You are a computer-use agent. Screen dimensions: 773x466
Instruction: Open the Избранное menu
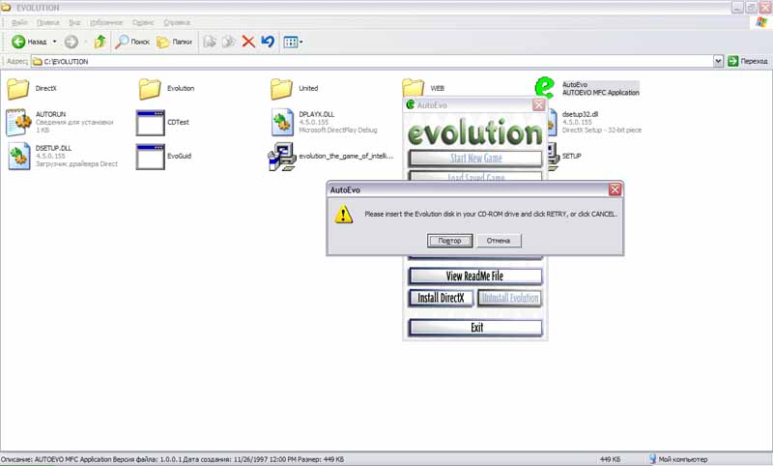click(106, 22)
